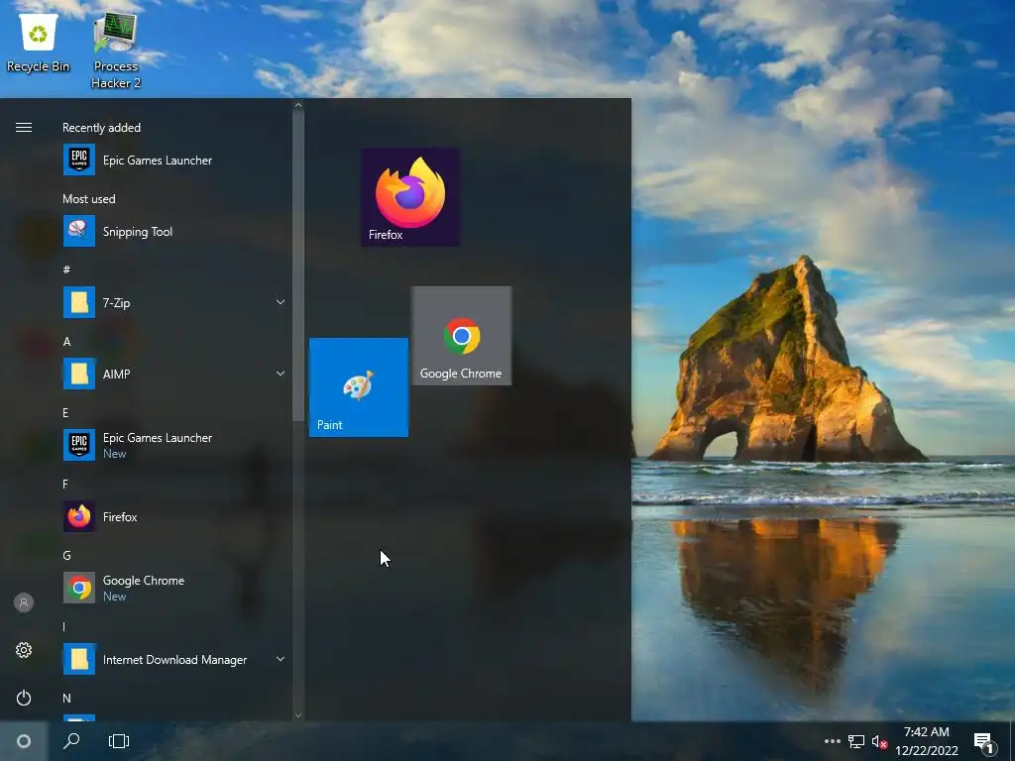Screen dimensions: 1015x761
Task: Open the Process Hacker 2 desktop icon
Action: point(115,51)
